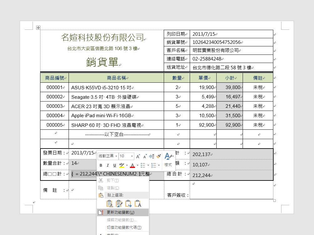Click the paste clipboard icon beside 貼上選項
This screenshot has width=314, height=235.
click(x=101, y=195)
